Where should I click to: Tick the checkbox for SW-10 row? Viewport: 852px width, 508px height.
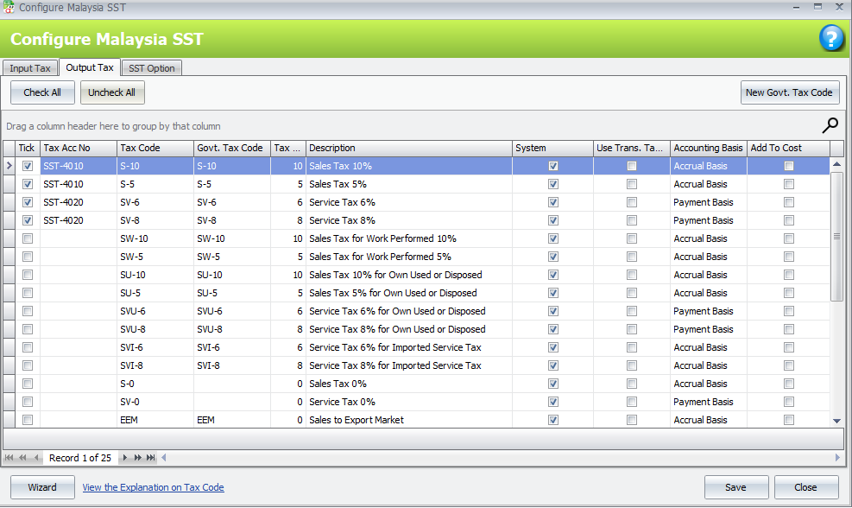point(28,238)
